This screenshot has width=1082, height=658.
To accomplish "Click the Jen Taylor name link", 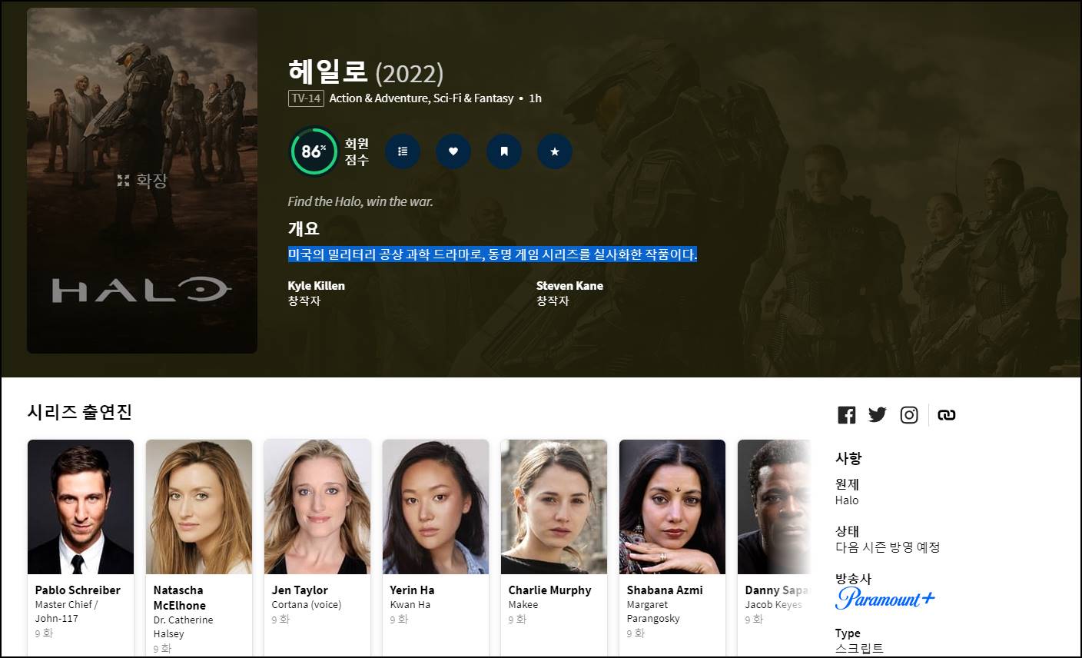I will tap(300, 590).
